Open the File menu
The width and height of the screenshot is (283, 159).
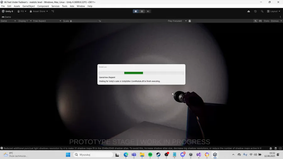(3, 6)
